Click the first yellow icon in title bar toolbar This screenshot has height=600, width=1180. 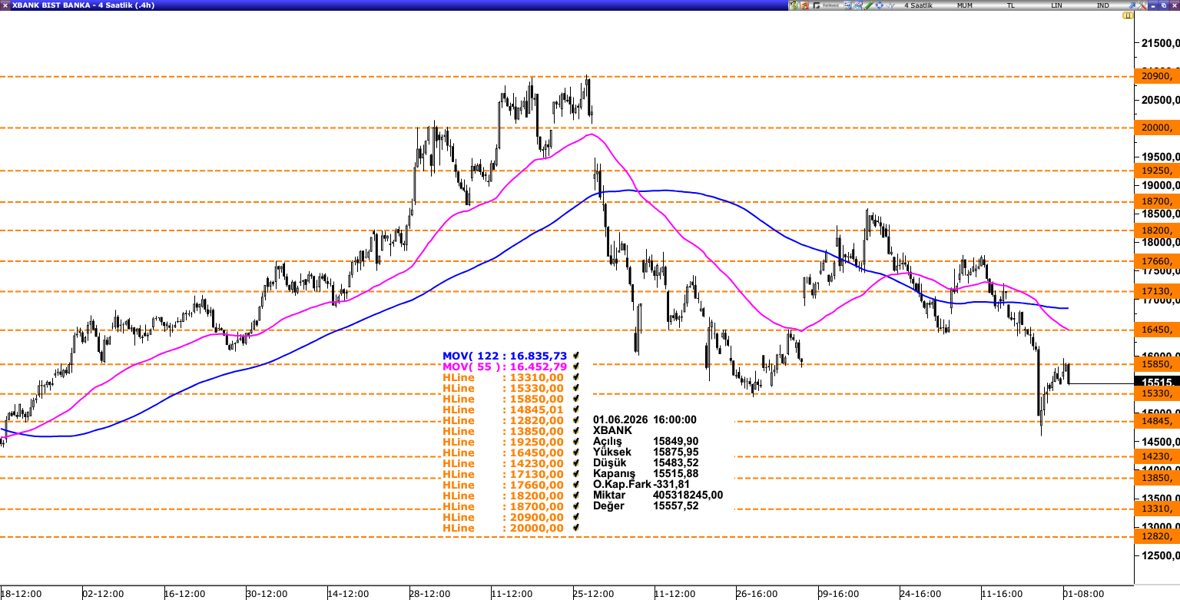[x=794, y=5]
